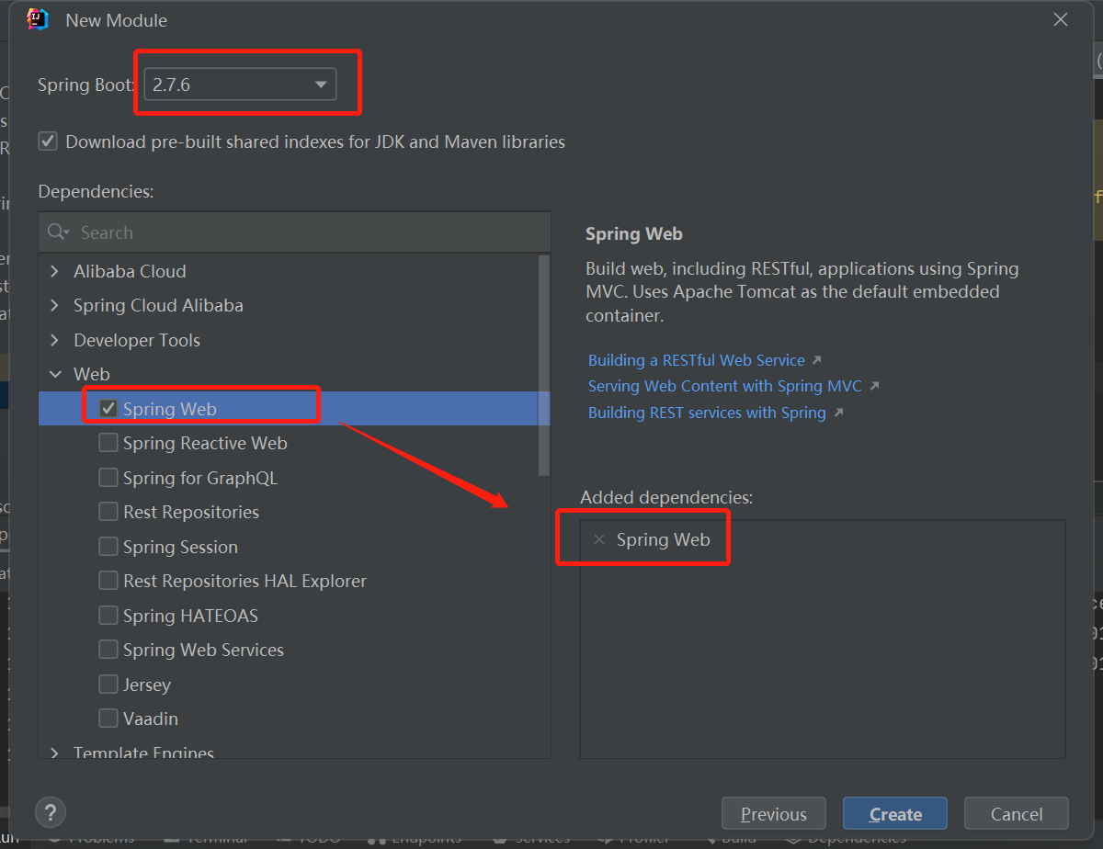Select the Alibaba Cloud tree row text
The height and width of the screenshot is (849, 1103).
(x=130, y=272)
